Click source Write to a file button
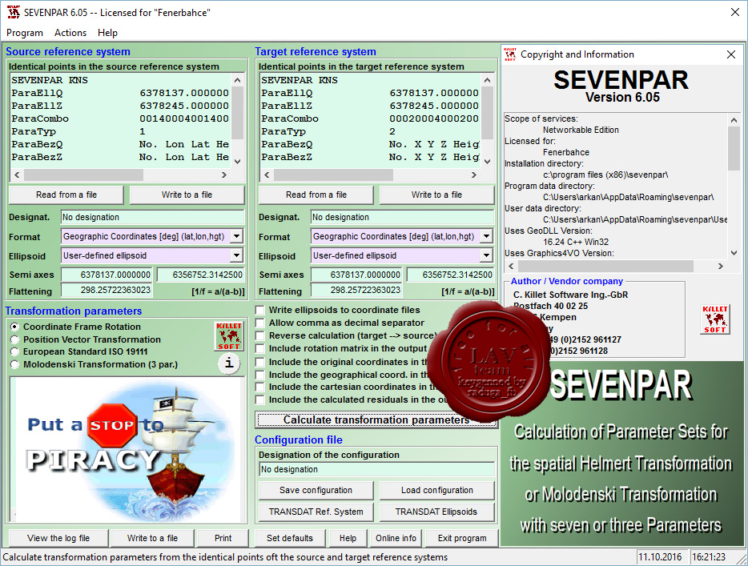 187,195
